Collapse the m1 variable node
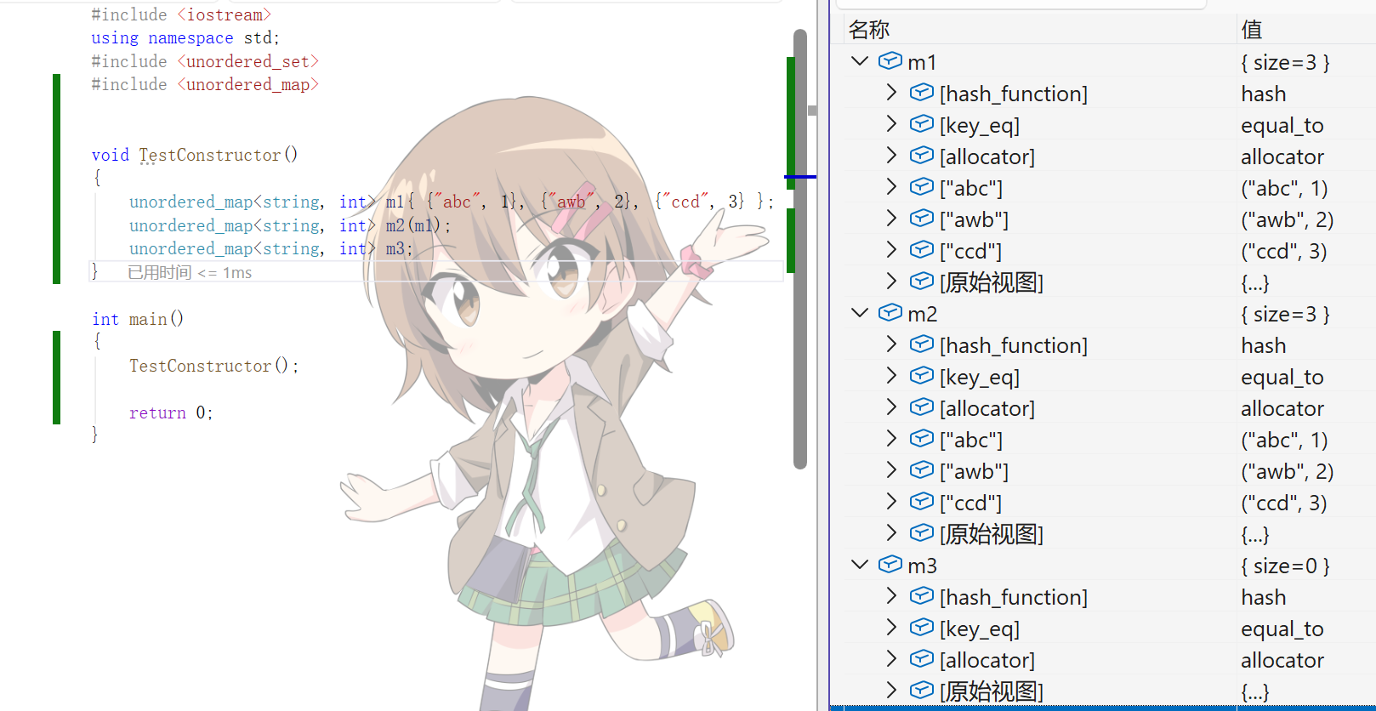Screen dimensions: 1376x711 point(860,61)
